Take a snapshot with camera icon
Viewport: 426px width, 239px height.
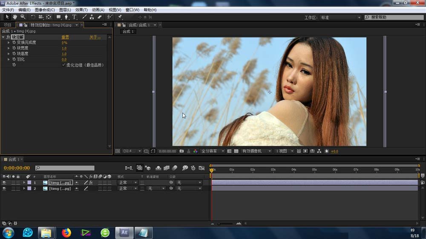(181, 151)
